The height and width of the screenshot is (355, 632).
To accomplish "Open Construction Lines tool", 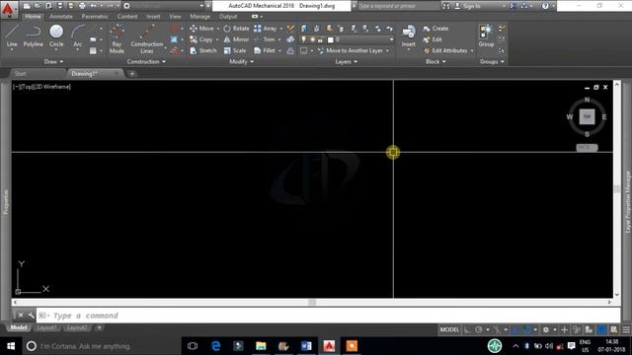I will pyautogui.click(x=147, y=39).
